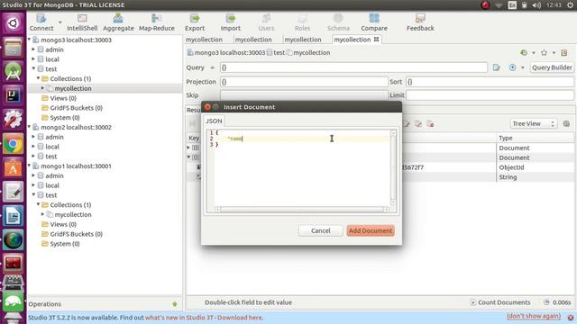
Task: Toggle the Count Documents checkbox
Action: (472, 302)
